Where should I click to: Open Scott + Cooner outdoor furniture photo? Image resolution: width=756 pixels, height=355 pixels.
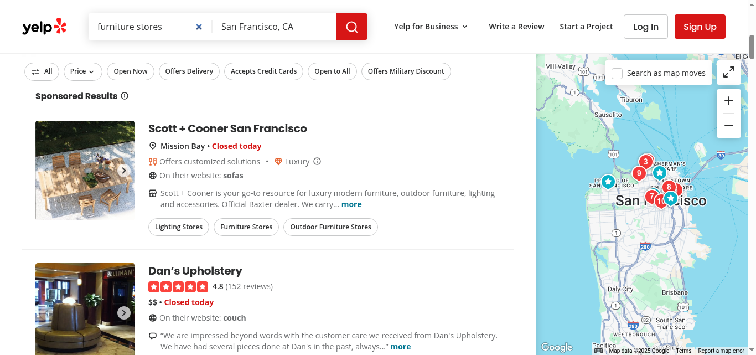click(85, 171)
